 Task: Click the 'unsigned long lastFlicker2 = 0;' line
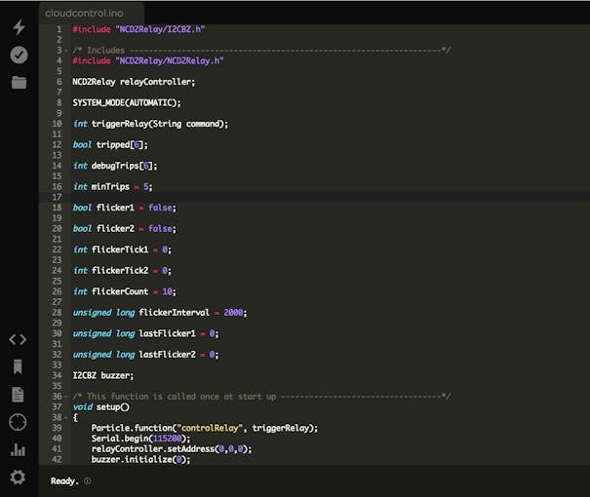tap(145, 355)
